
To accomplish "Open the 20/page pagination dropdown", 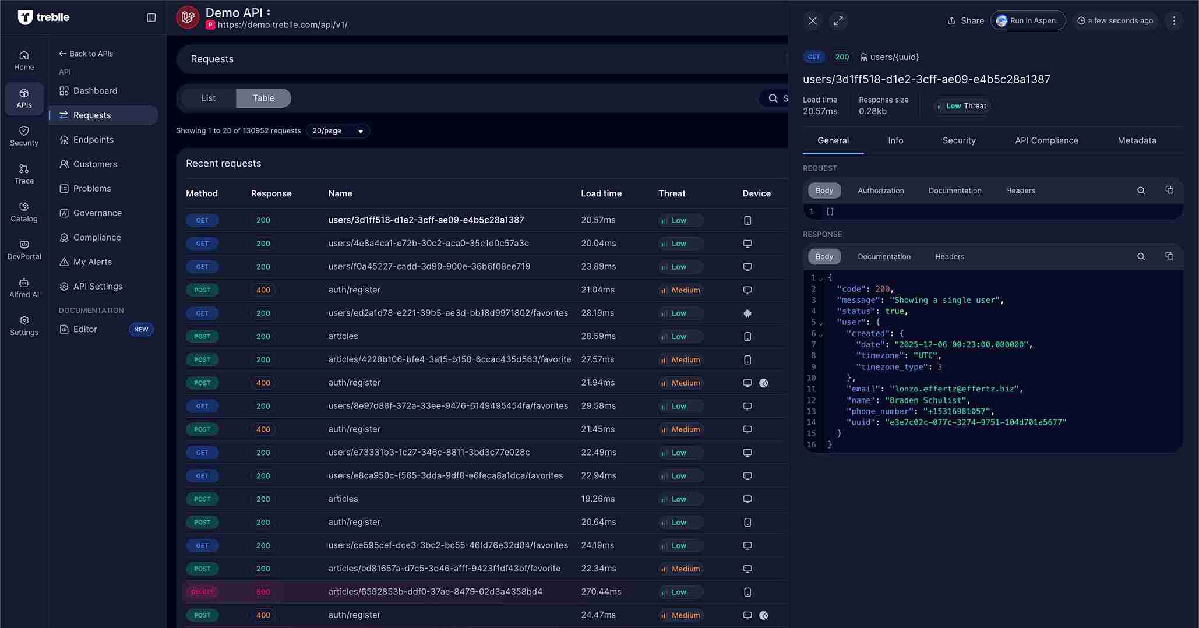I will [337, 130].
